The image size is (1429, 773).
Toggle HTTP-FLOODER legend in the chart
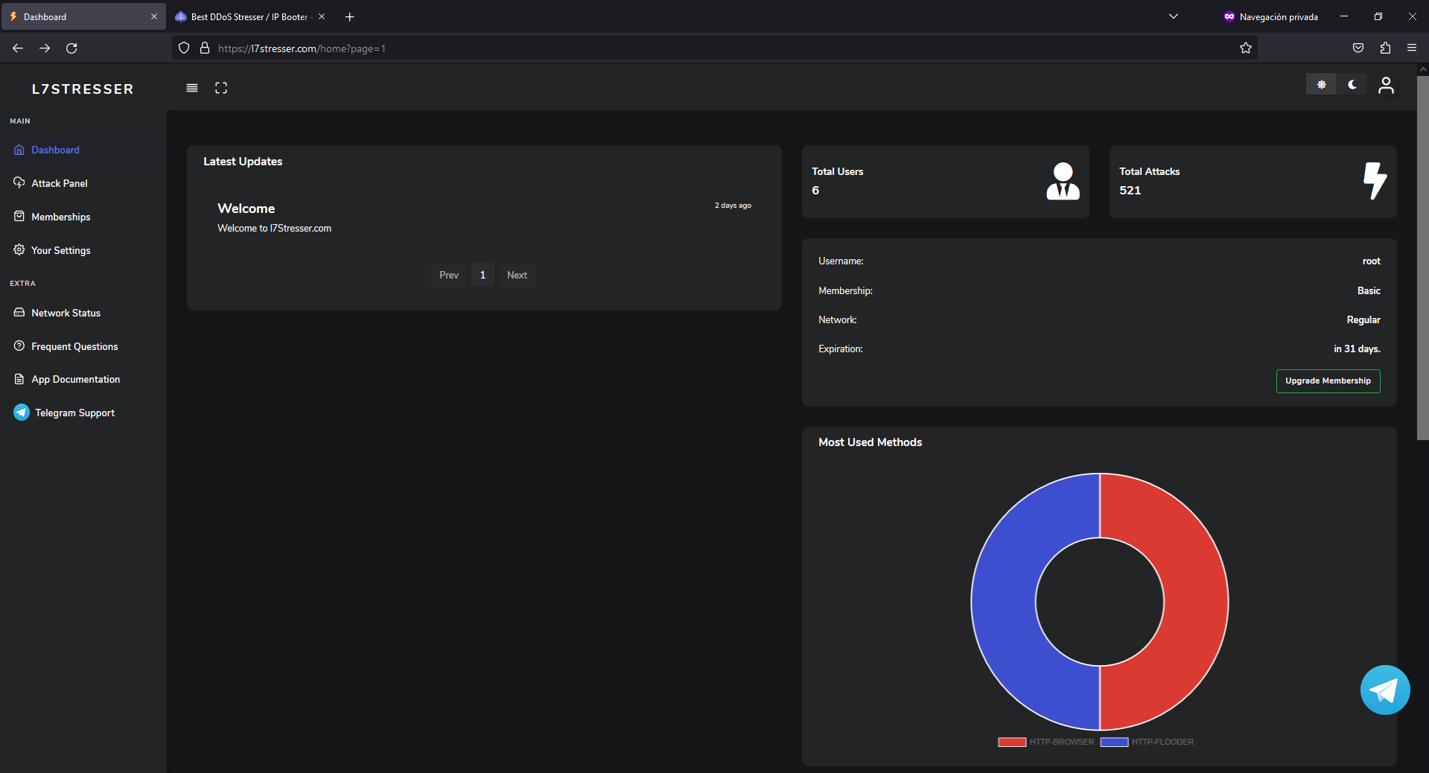[1147, 742]
